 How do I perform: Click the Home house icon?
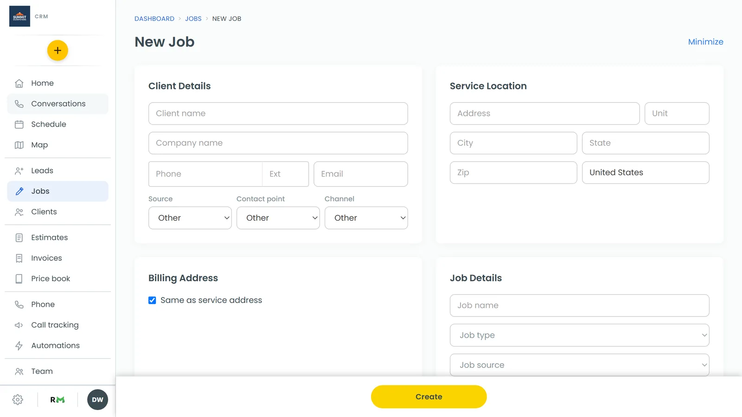click(x=19, y=83)
